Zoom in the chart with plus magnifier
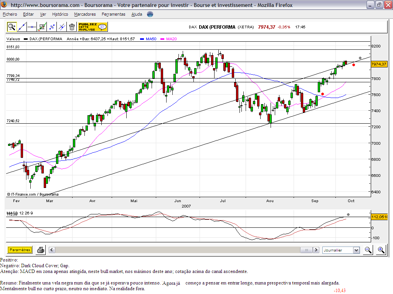Screen dimensions: 393x294 (381, 250)
